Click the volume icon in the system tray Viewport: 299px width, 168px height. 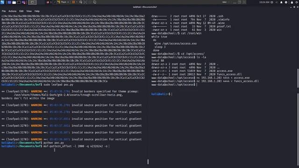click(x=277, y=2)
